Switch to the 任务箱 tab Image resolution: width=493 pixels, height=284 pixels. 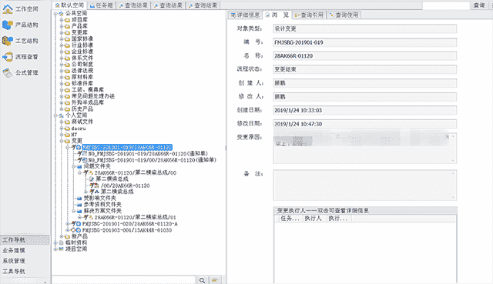(x=101, y=5)
